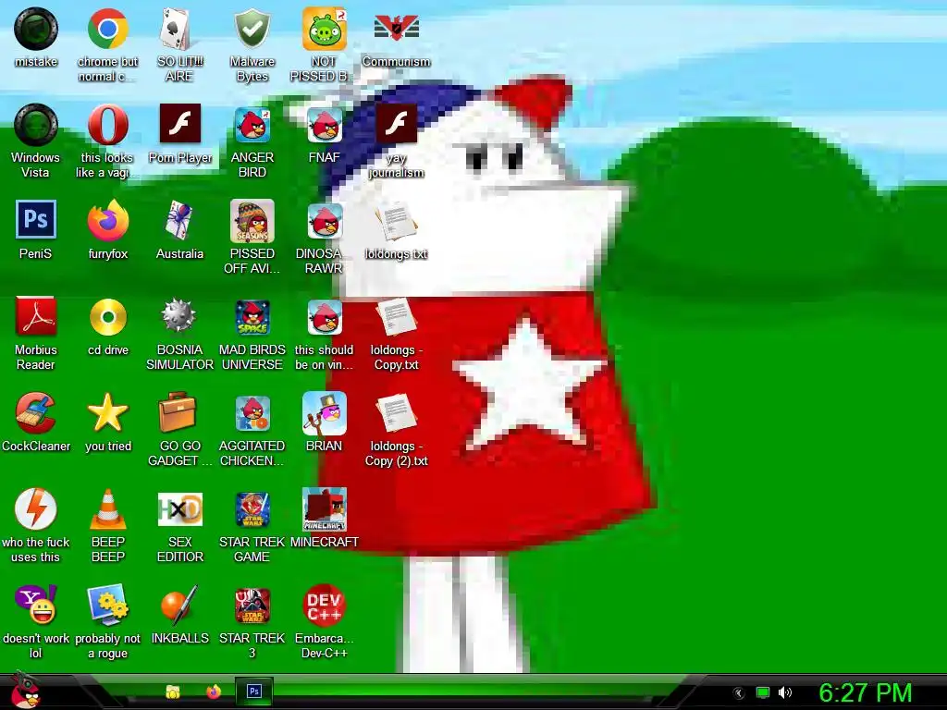Open the loldongs.txt file

pyautogui.click(x=396, y=221)
